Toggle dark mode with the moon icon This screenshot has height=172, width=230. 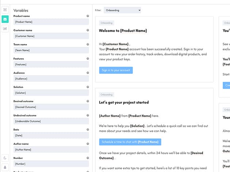5,158
